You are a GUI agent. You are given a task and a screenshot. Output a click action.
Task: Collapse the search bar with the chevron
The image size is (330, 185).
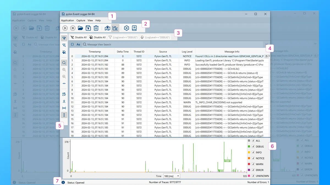[x=267, y=44]
